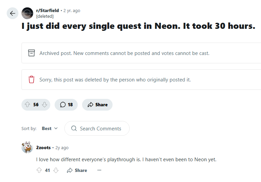Open the r/Starfield community avatar
Viewport: 261px width, 182px height.
tap(27, 13)
